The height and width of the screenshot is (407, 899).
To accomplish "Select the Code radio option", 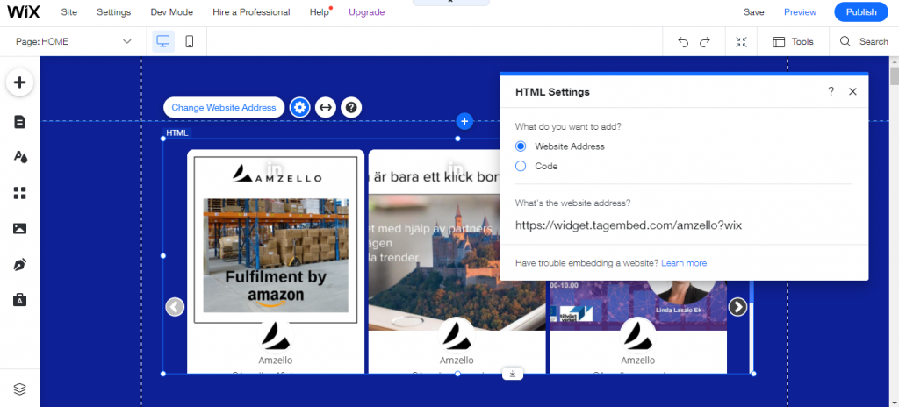I will (x=521, y=167).
